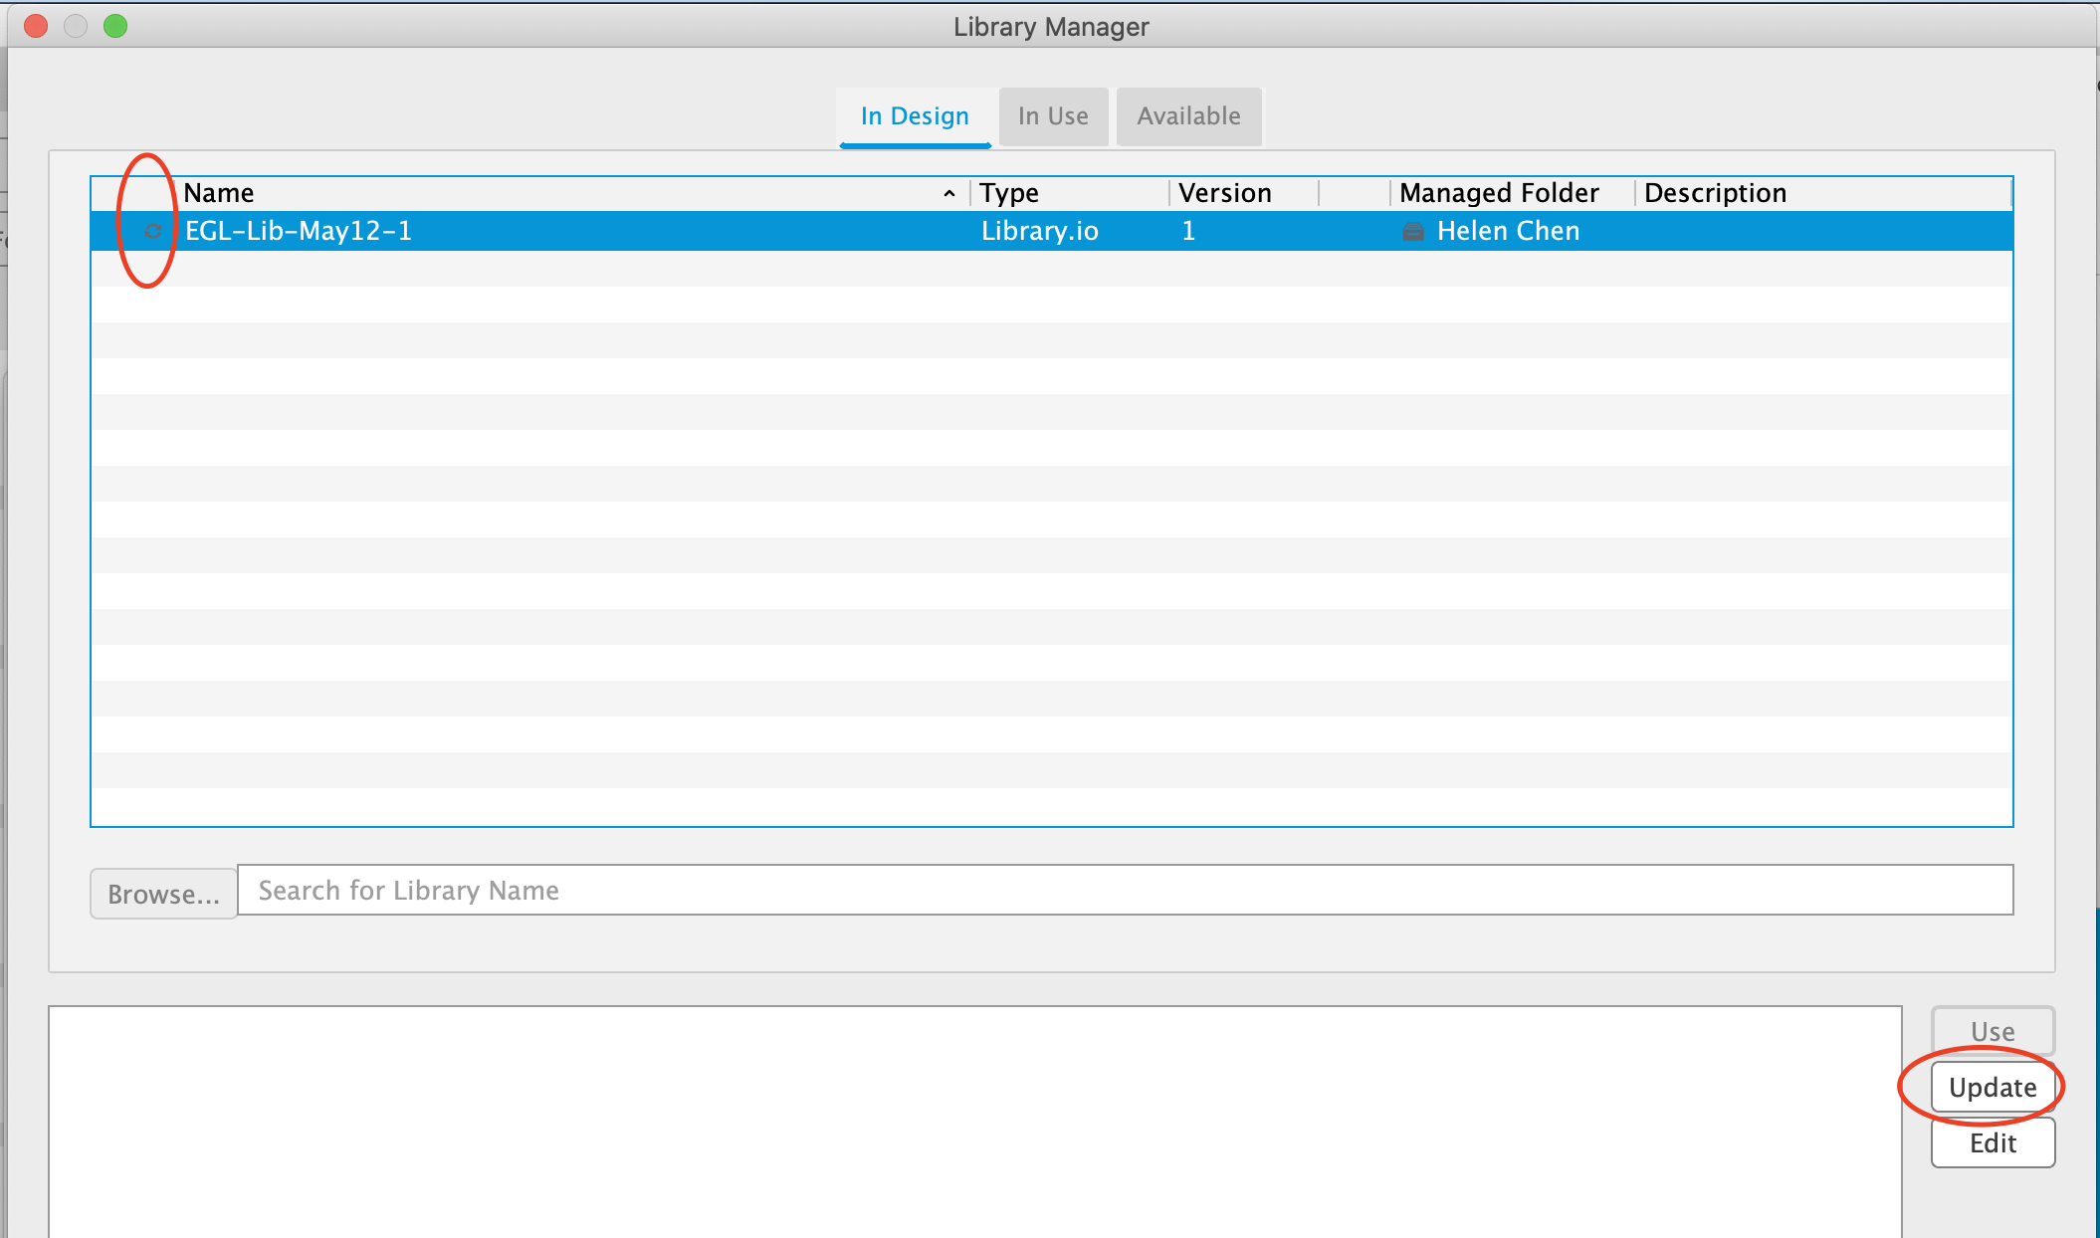Click the sort arrow on the Name column
The image size is (2100, 1238).
pyautogui.click(x=948, y=192)
